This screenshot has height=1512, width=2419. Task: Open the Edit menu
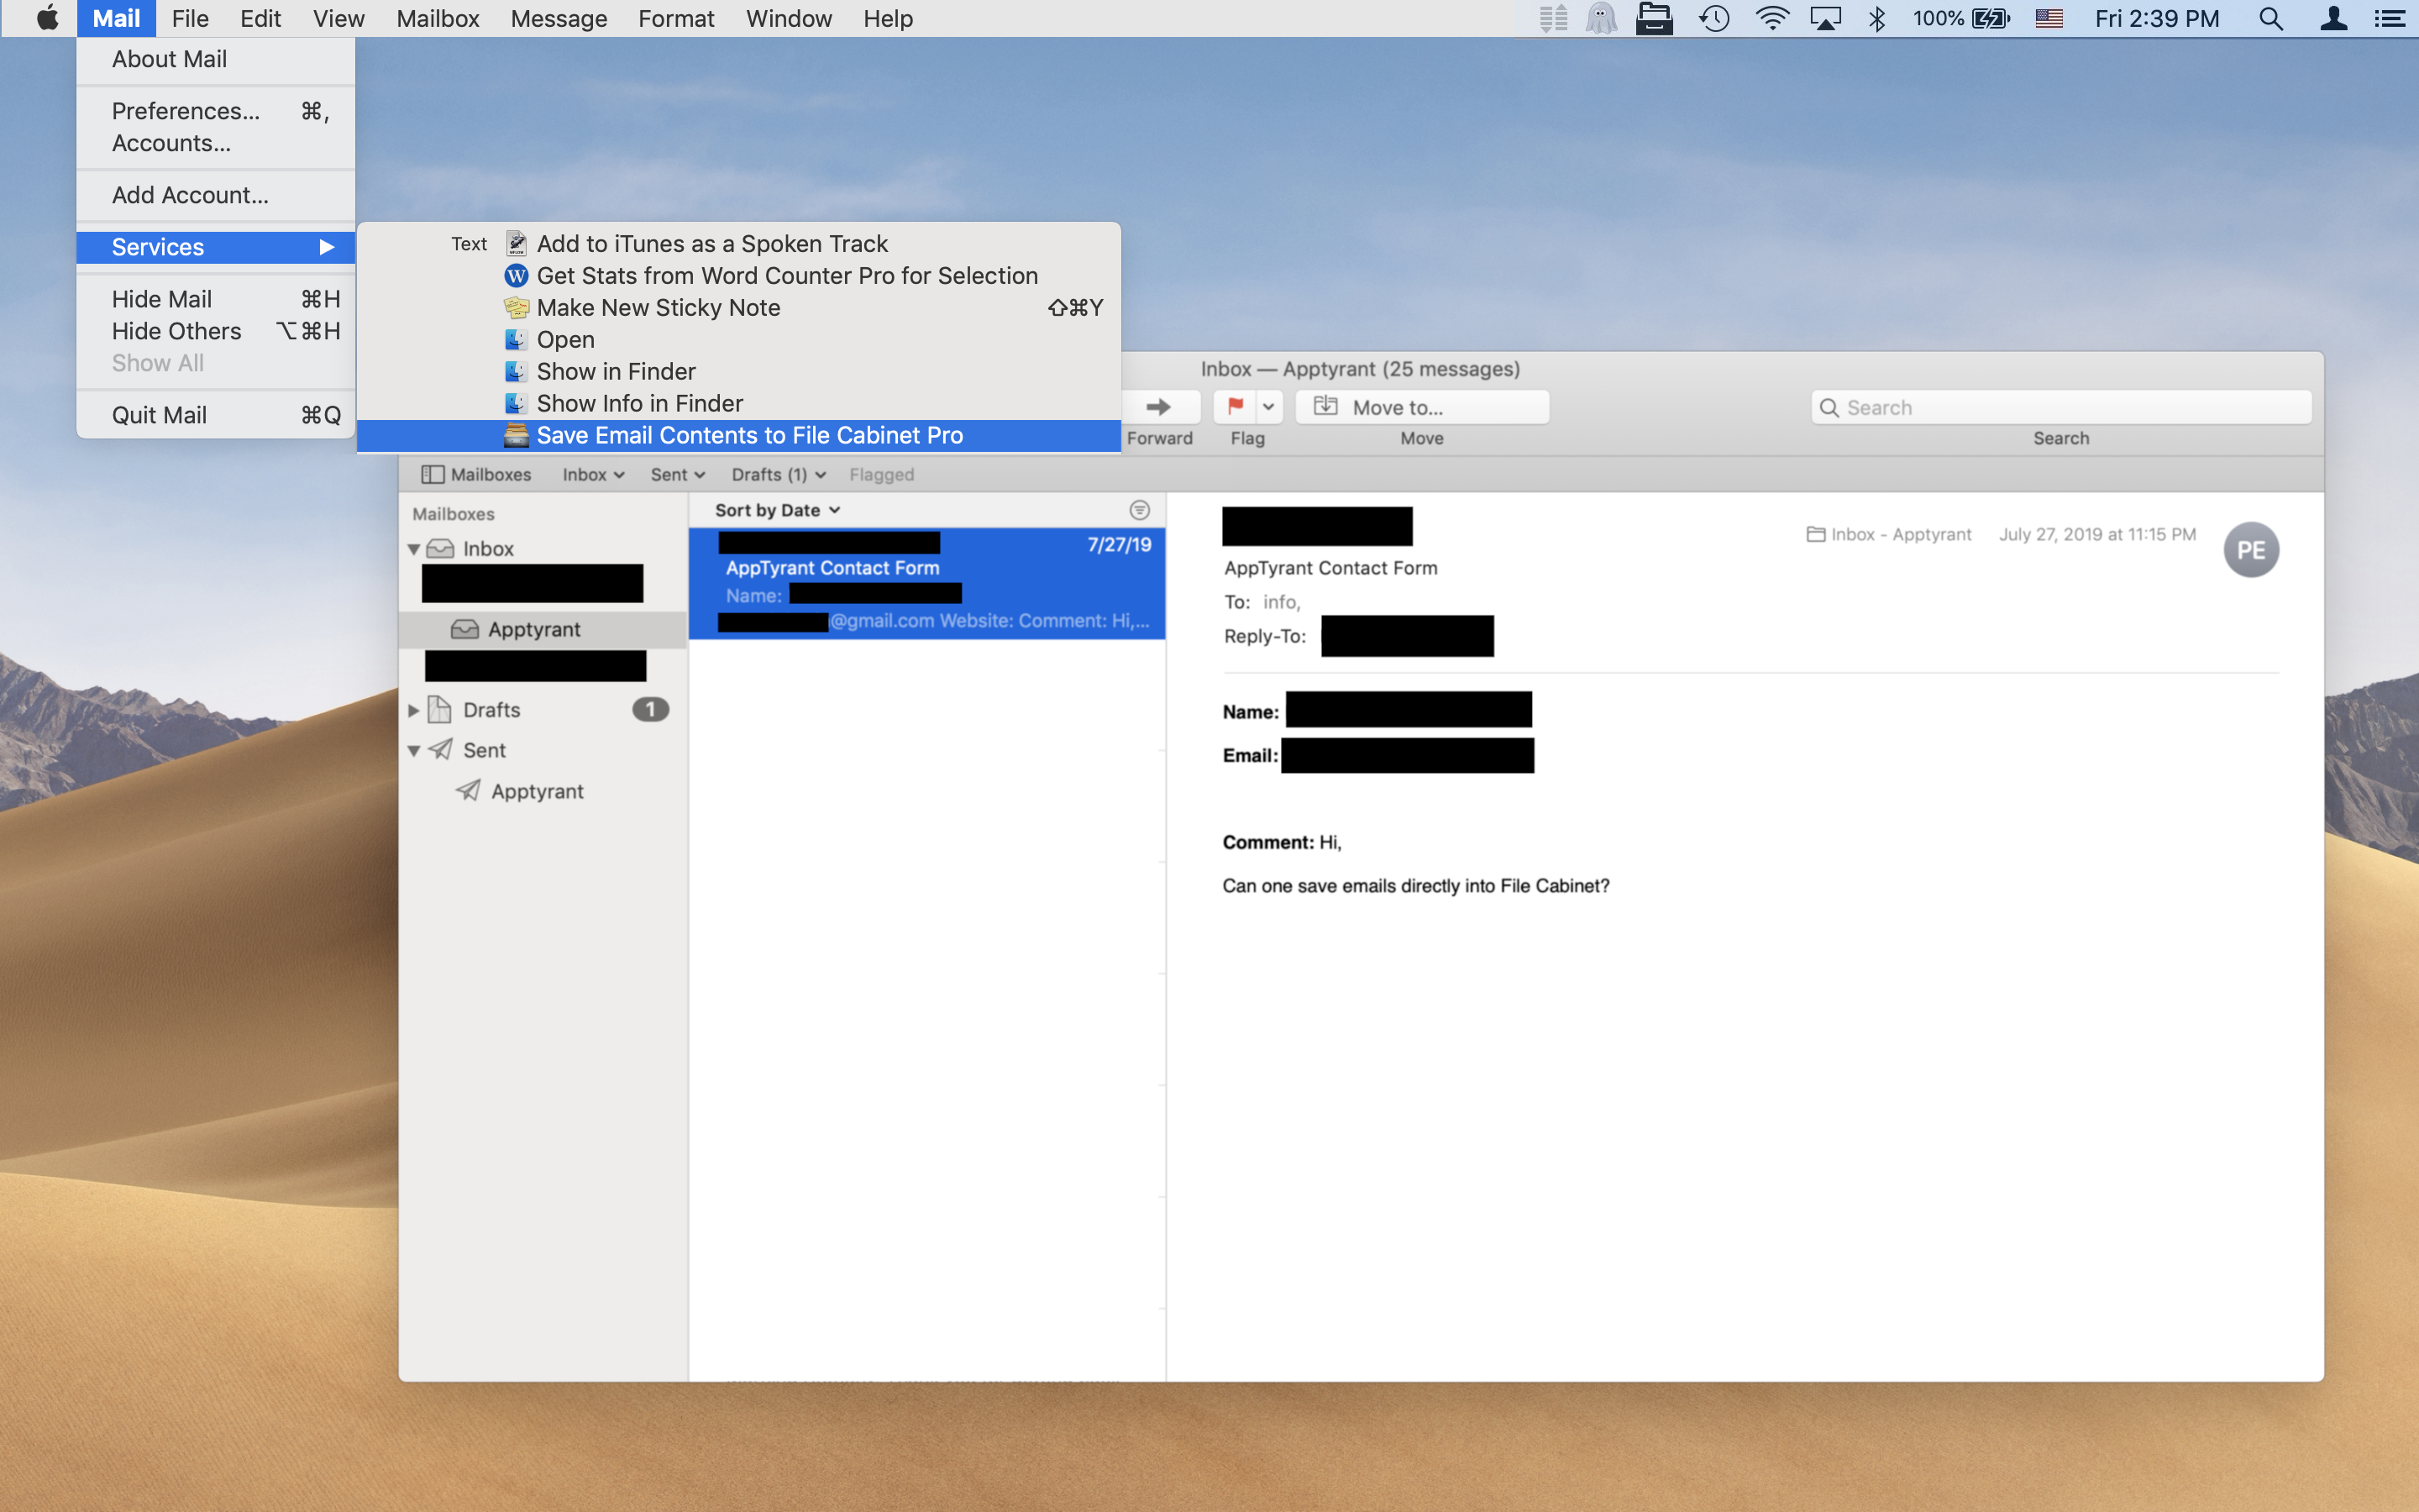261,18
